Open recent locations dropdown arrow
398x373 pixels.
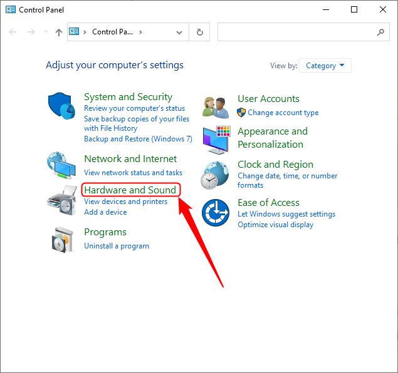pyautogui.click(x=46, y=32)
